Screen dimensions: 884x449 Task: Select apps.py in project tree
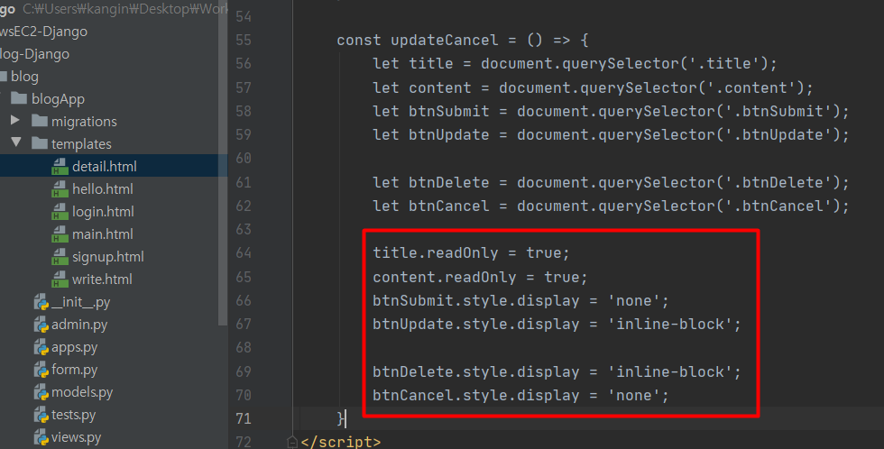point(74,348)
